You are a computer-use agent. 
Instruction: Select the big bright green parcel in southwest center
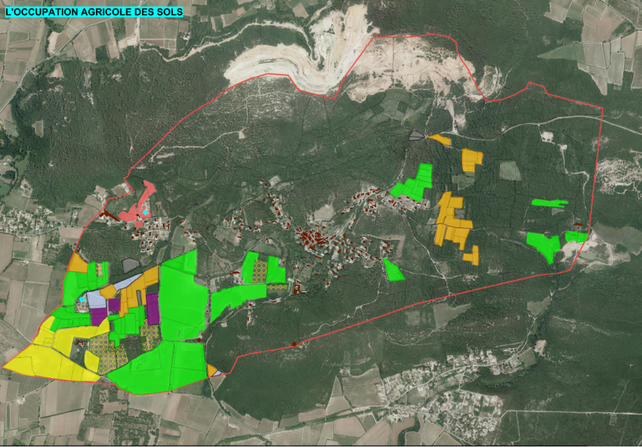tap(181, 298)
